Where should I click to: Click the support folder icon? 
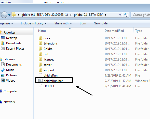pos(40,70)
